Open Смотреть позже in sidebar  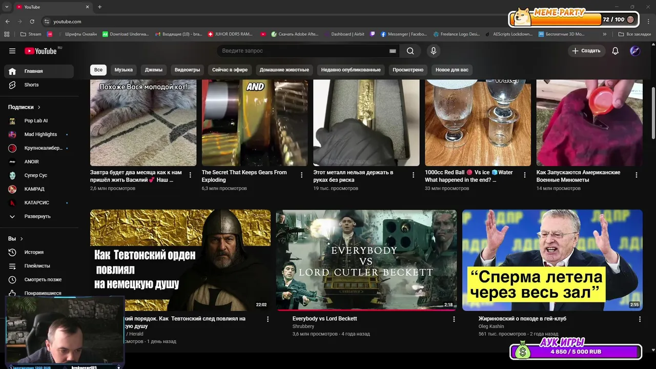(x=39, y=279)
